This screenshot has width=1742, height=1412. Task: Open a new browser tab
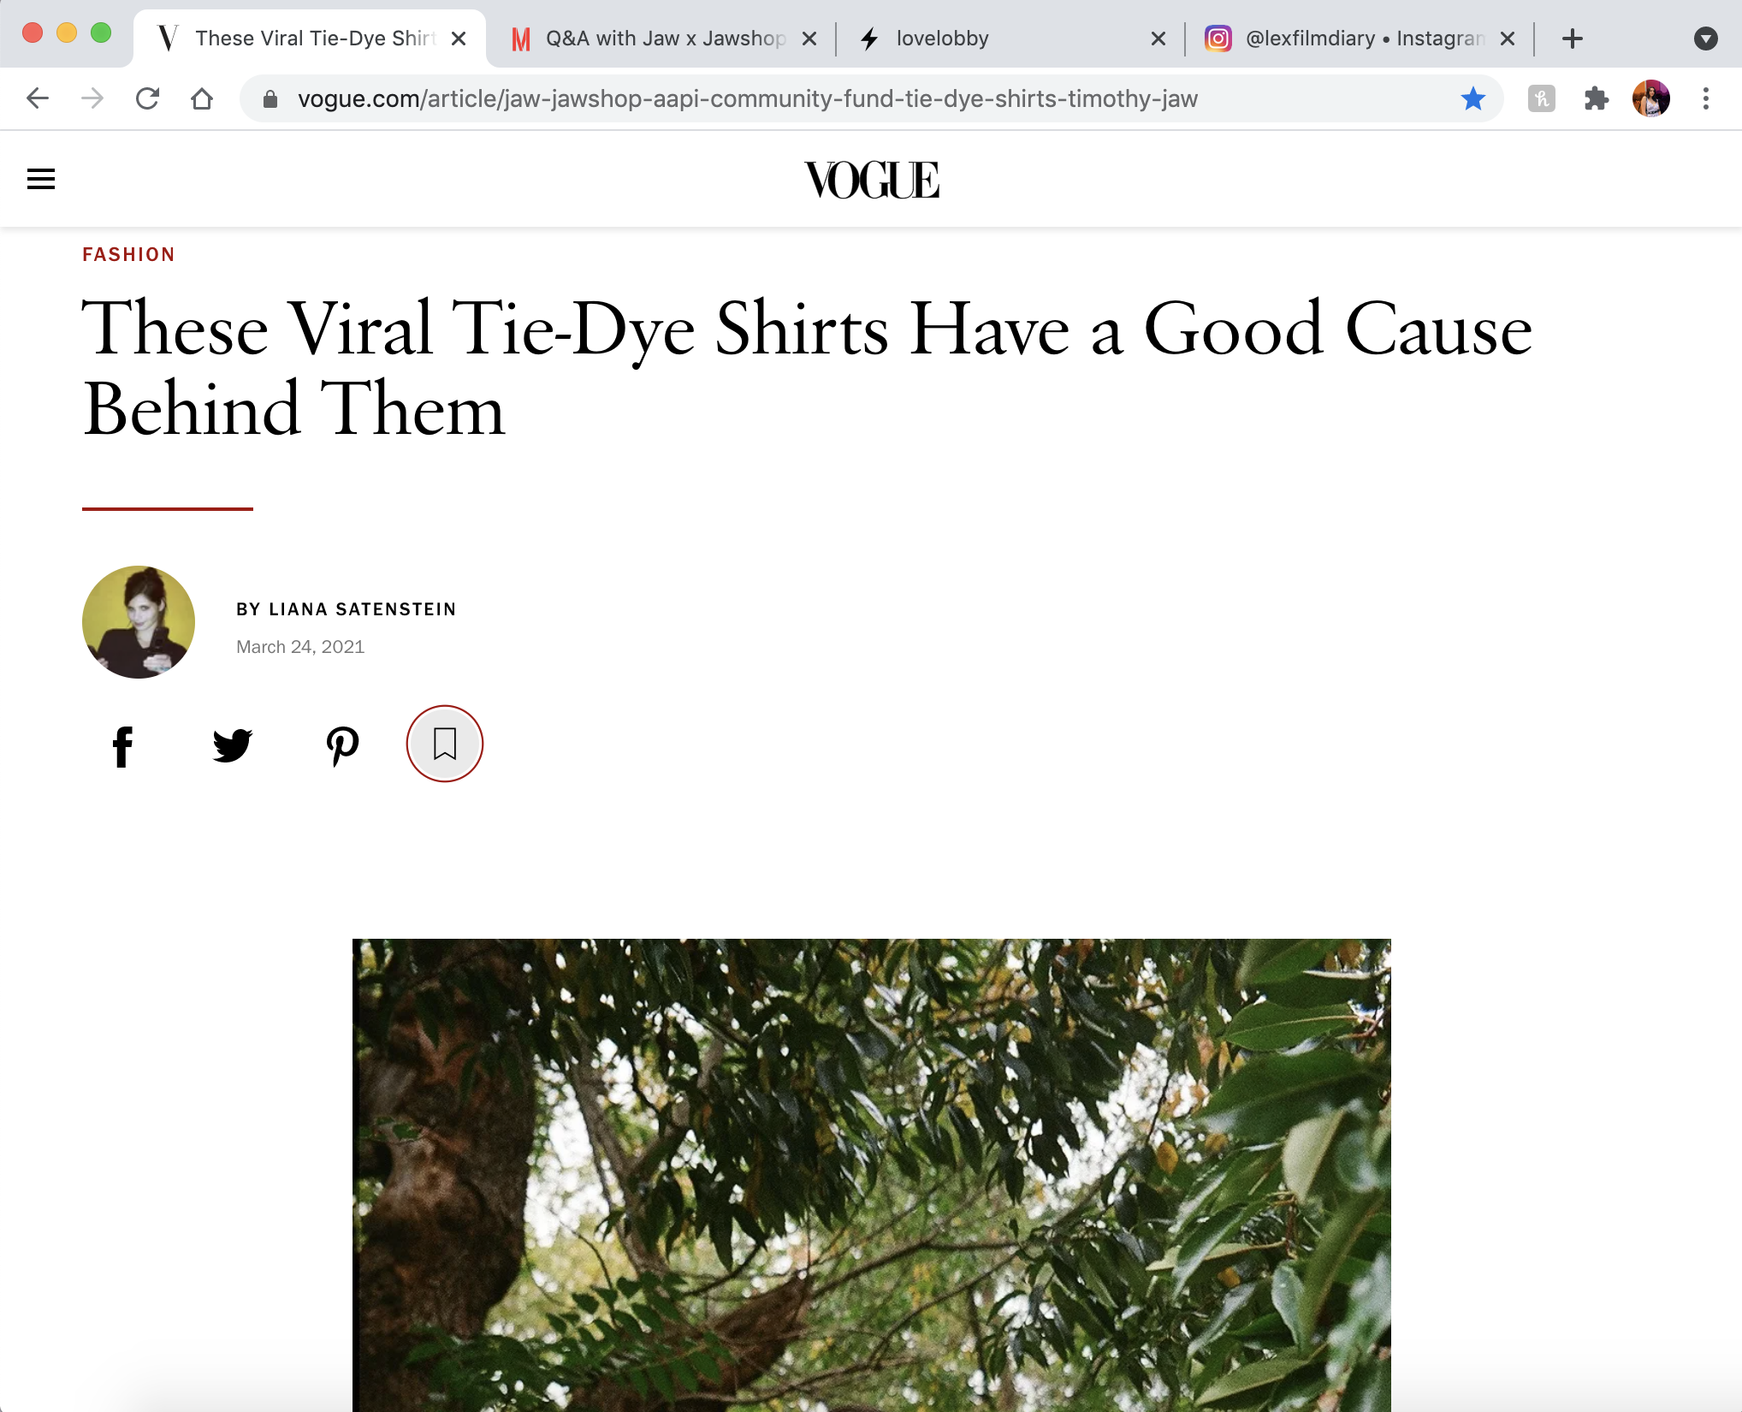[1572, 39]
